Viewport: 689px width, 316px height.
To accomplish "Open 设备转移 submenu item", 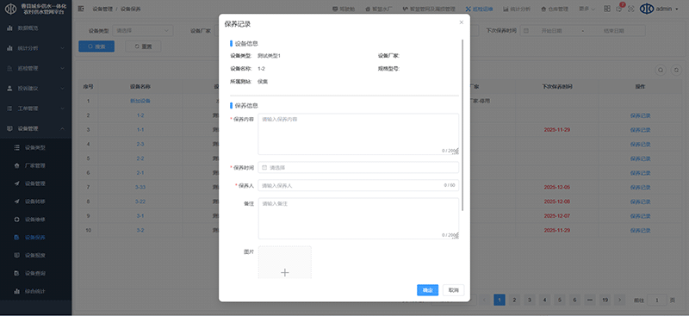I will coord(35,201).
